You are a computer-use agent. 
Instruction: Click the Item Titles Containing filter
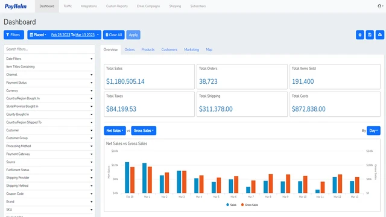tap(49, 67)
